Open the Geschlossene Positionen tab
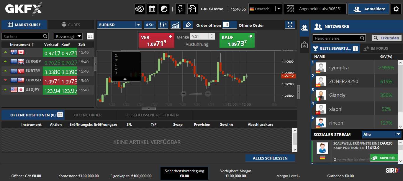Screen dimensions: 403x181 pos(153,115)
